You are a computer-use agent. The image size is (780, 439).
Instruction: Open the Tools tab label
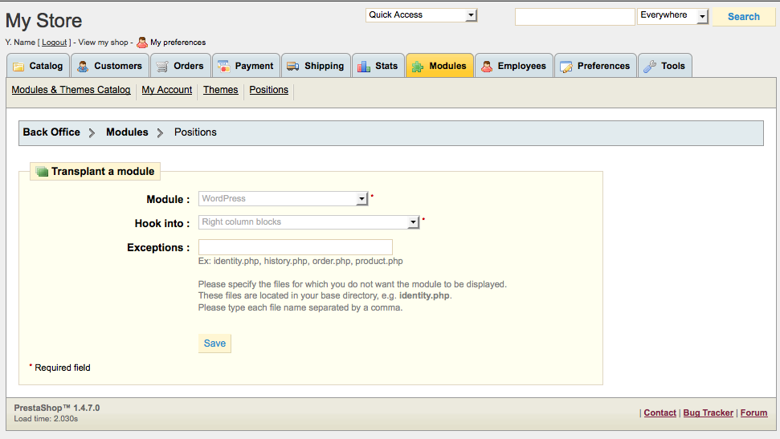click(x=673, y=66)
